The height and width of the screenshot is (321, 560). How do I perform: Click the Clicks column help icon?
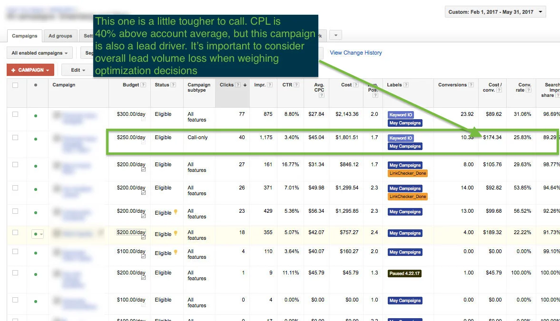(238, 85)
